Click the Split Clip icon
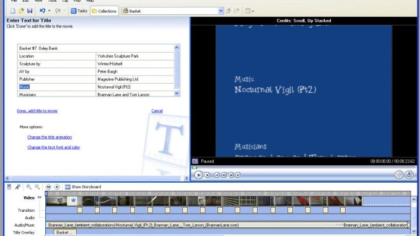 point(399,175)
